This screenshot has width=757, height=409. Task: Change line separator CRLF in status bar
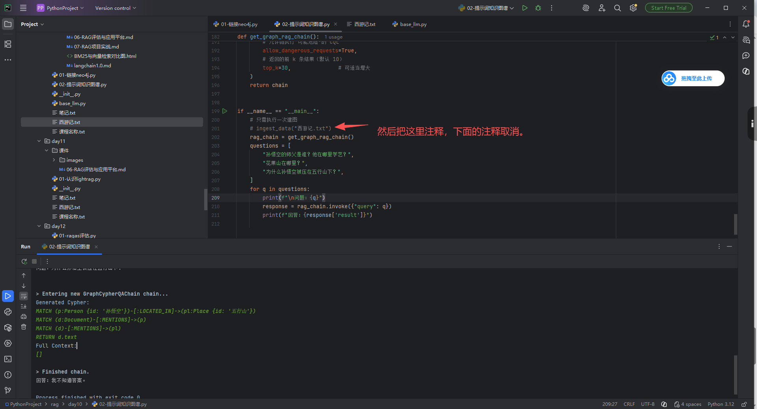[x=629, y=404]
